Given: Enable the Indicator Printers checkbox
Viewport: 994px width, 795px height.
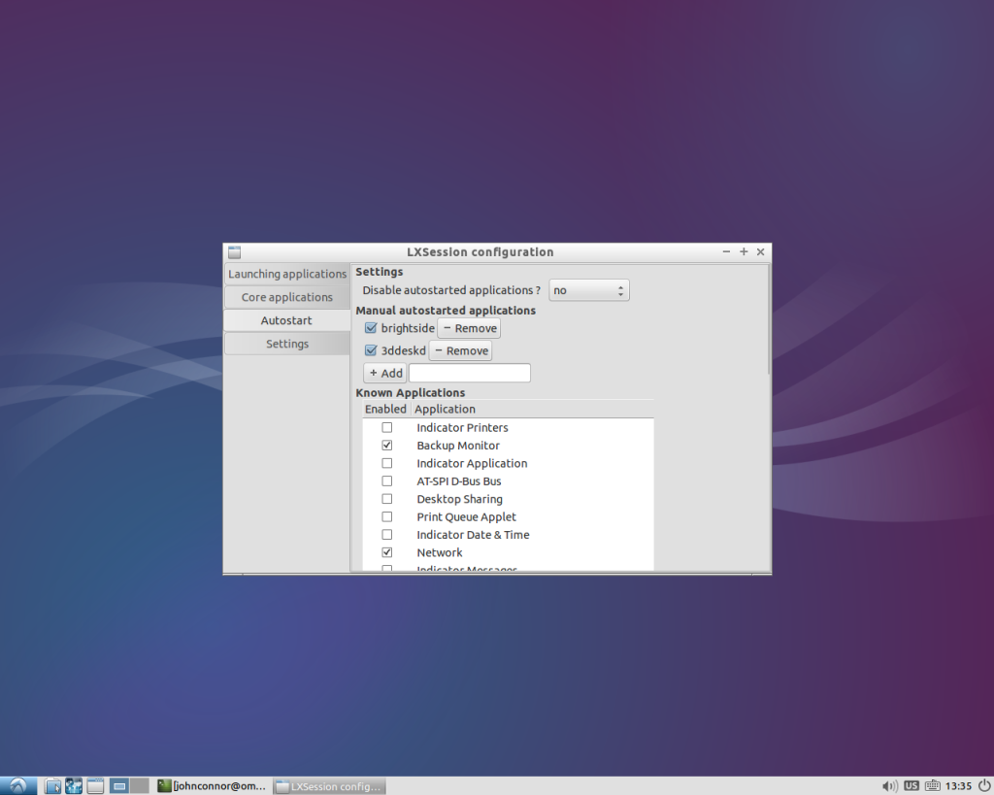Looking at the screenshot, I should pyautogui.click(x=387, y=428).
